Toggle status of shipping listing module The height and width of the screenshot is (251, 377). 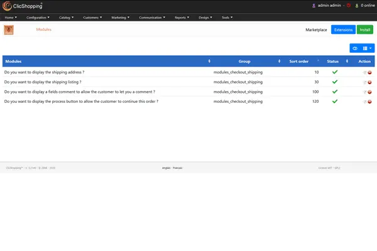[335, 82]
